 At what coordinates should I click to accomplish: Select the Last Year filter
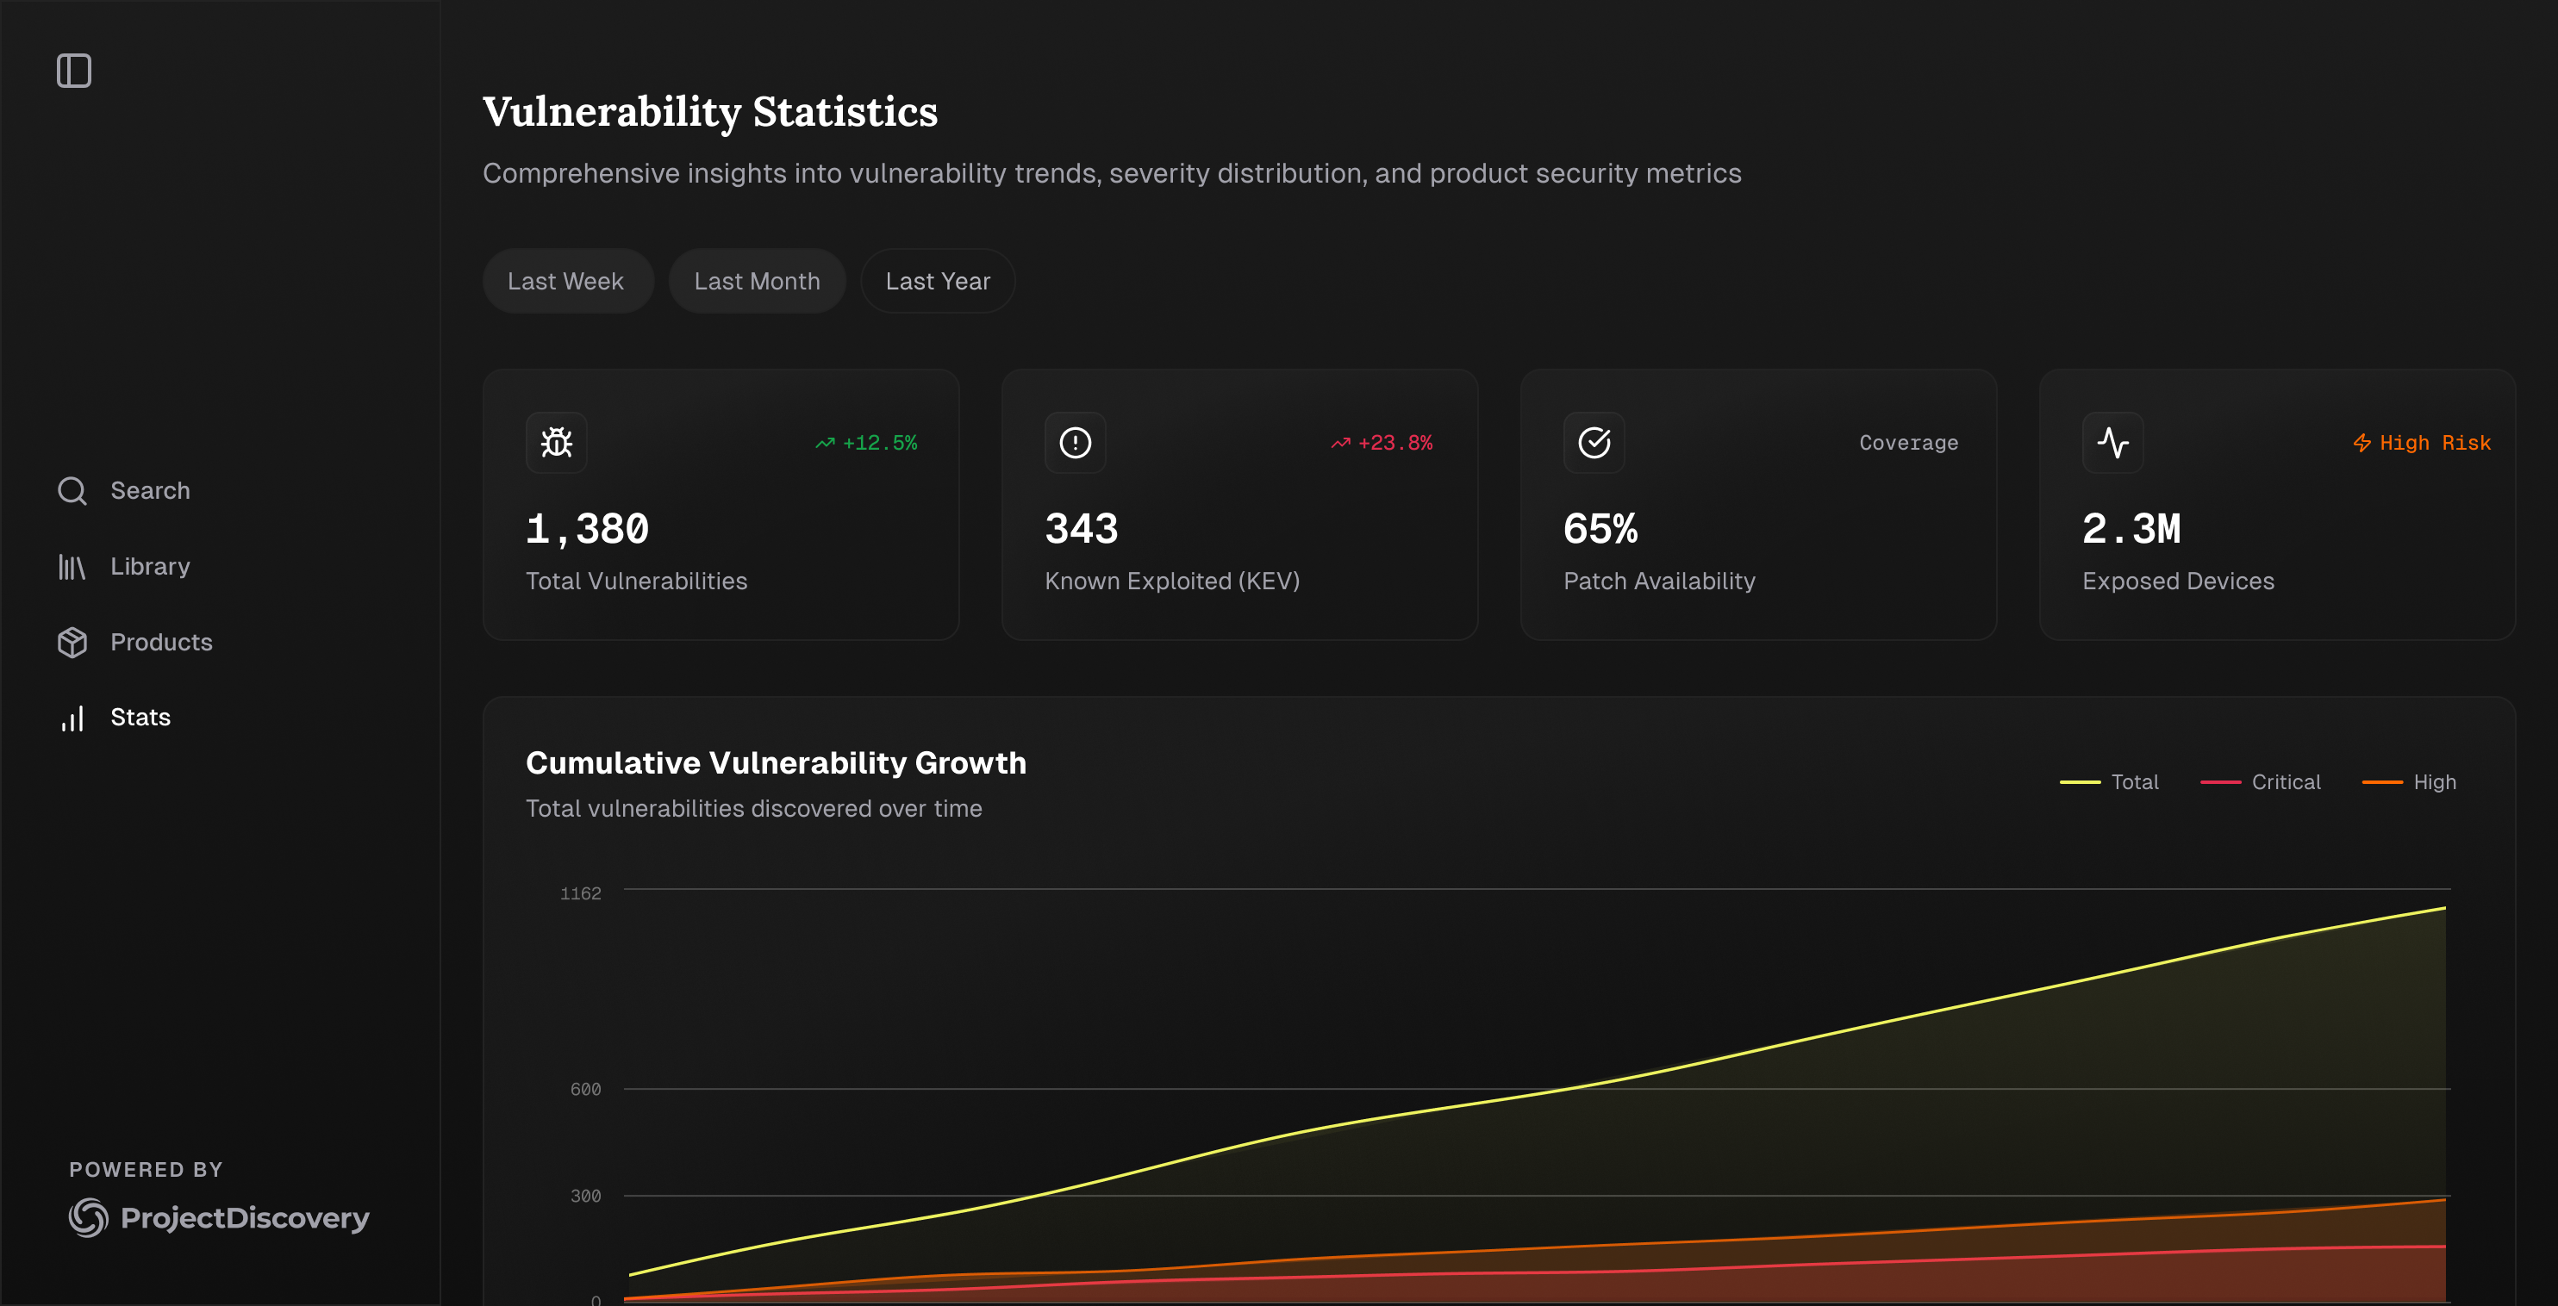click(x=938, y=281)
